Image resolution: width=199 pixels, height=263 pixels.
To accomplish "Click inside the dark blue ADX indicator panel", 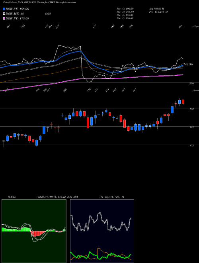I will click(x=102, y=231).
